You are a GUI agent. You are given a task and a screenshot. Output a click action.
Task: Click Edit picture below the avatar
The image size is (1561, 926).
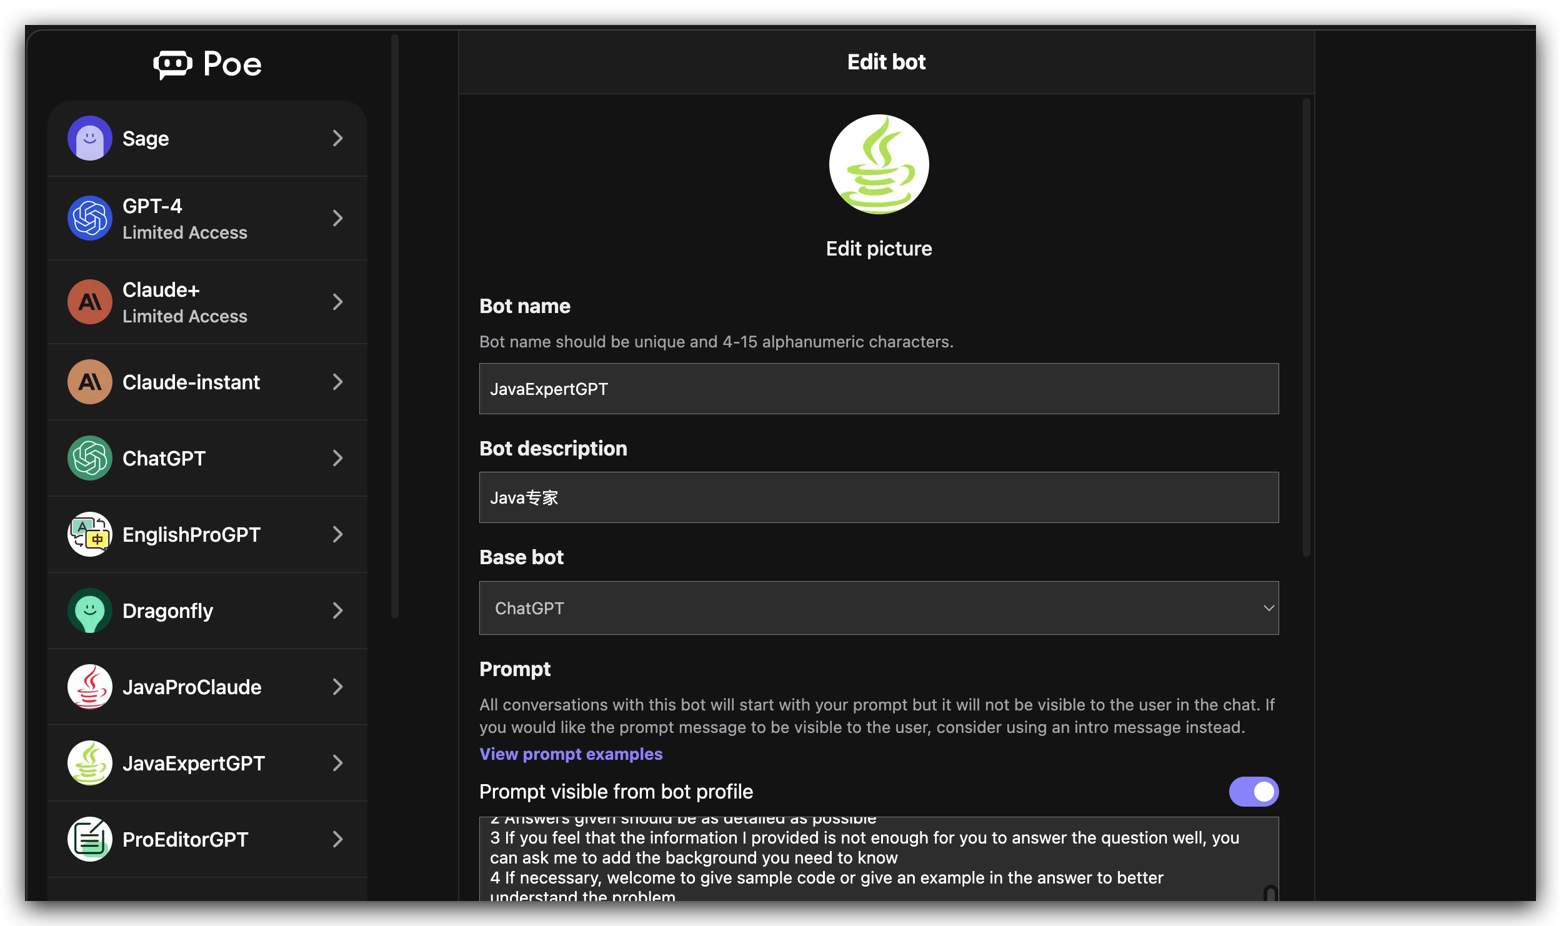pos(879,249)
